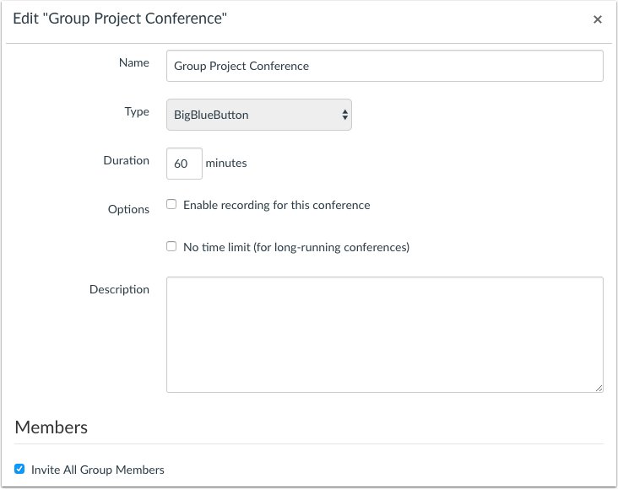Click the "Enable recording for this conference" label

point(276,205)
